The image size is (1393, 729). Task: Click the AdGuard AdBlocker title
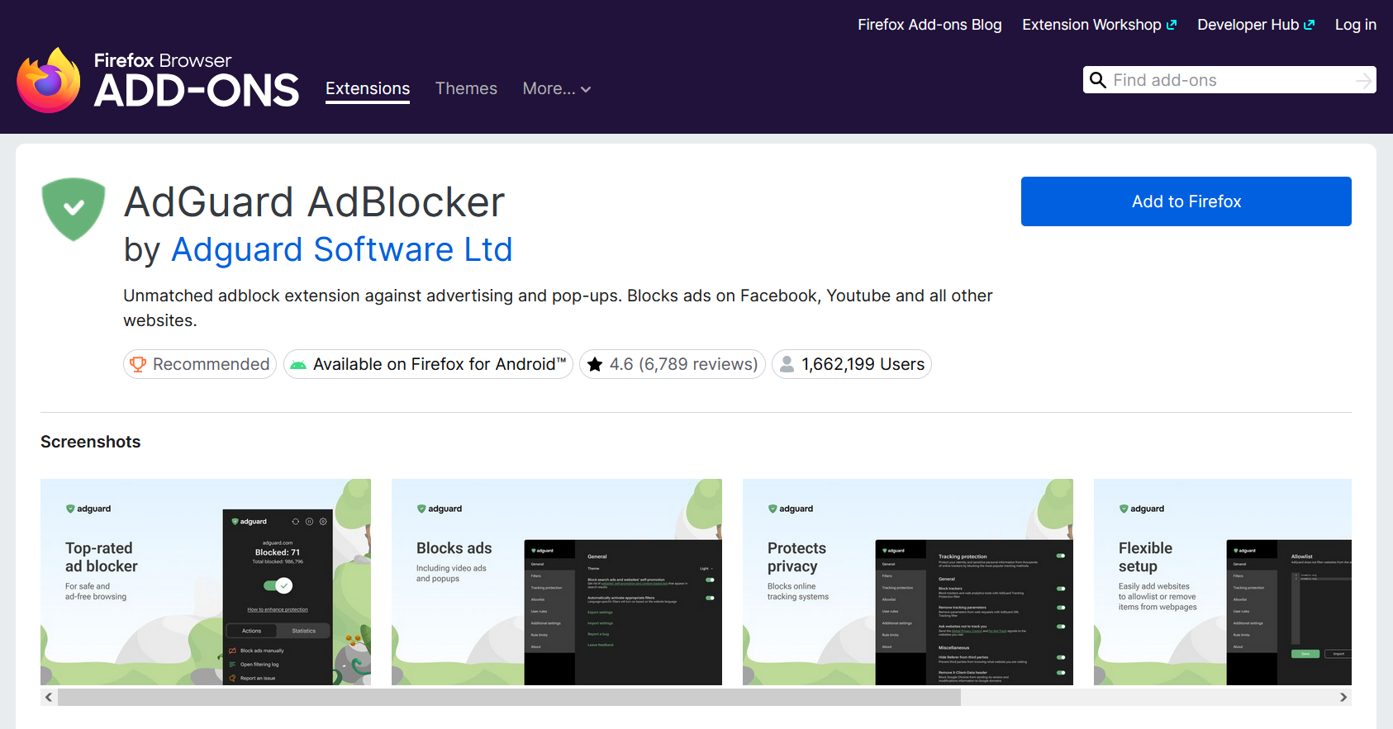(314, 202)
